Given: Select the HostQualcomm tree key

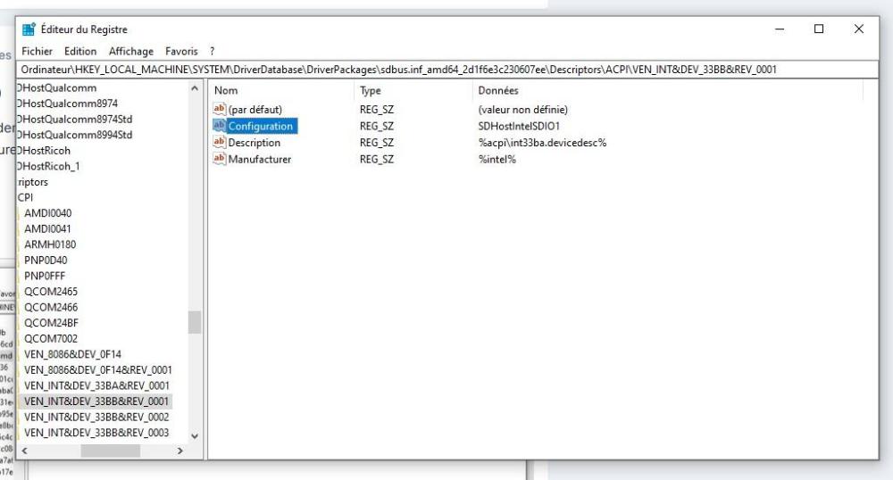Looking at the screenshot, I should 57,87.
